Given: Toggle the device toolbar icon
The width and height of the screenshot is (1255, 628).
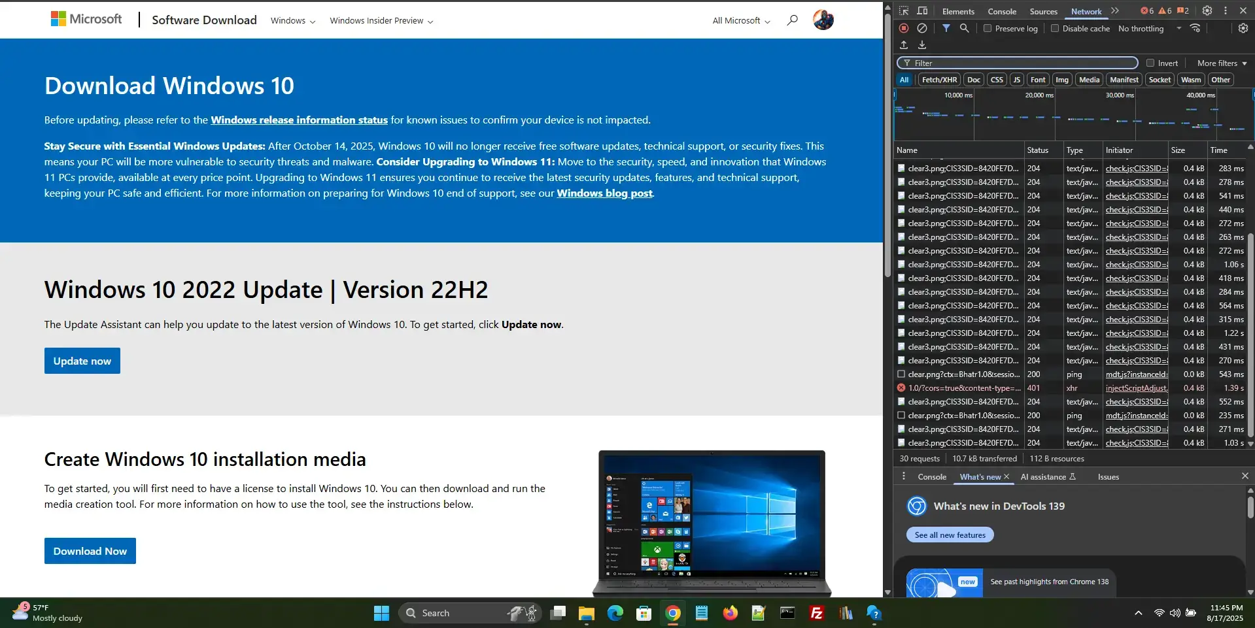Looking at the screenshot, I should [x=922, y=11].
